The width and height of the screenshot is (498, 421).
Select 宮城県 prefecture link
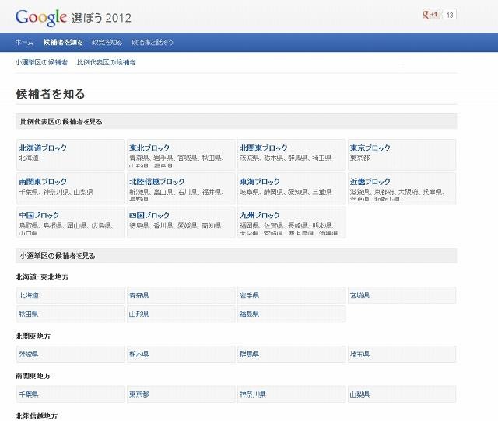coord(359,295)
